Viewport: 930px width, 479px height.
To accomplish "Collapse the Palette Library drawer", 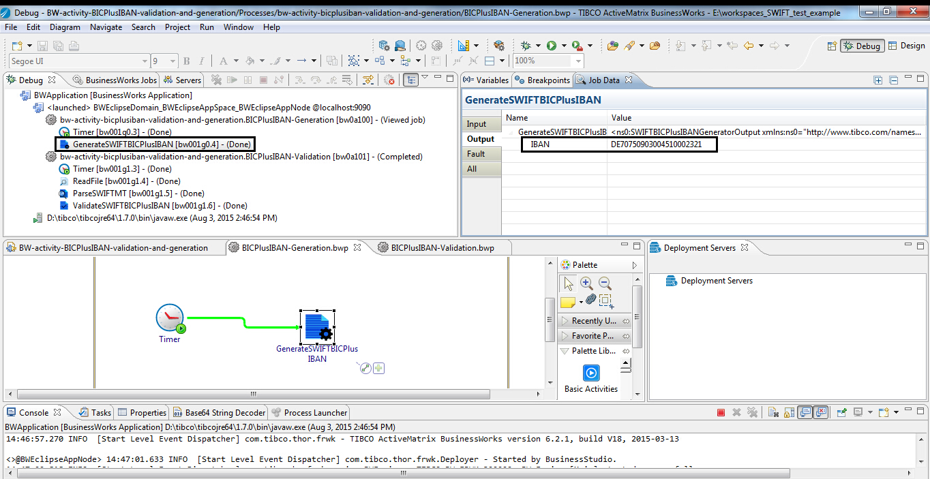I will click(x=595, y=350).
